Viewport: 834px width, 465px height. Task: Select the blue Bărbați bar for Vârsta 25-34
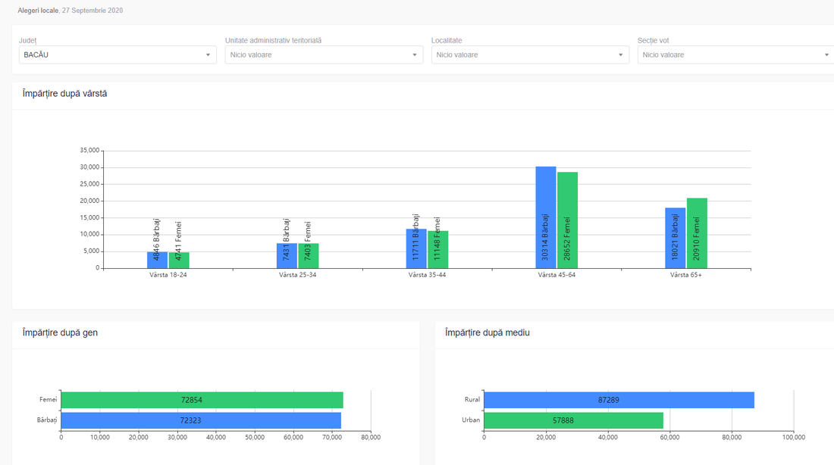pyautogui.click(x=287, y=256)
